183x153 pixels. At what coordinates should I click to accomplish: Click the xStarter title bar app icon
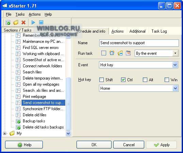(x=5, y=5)
